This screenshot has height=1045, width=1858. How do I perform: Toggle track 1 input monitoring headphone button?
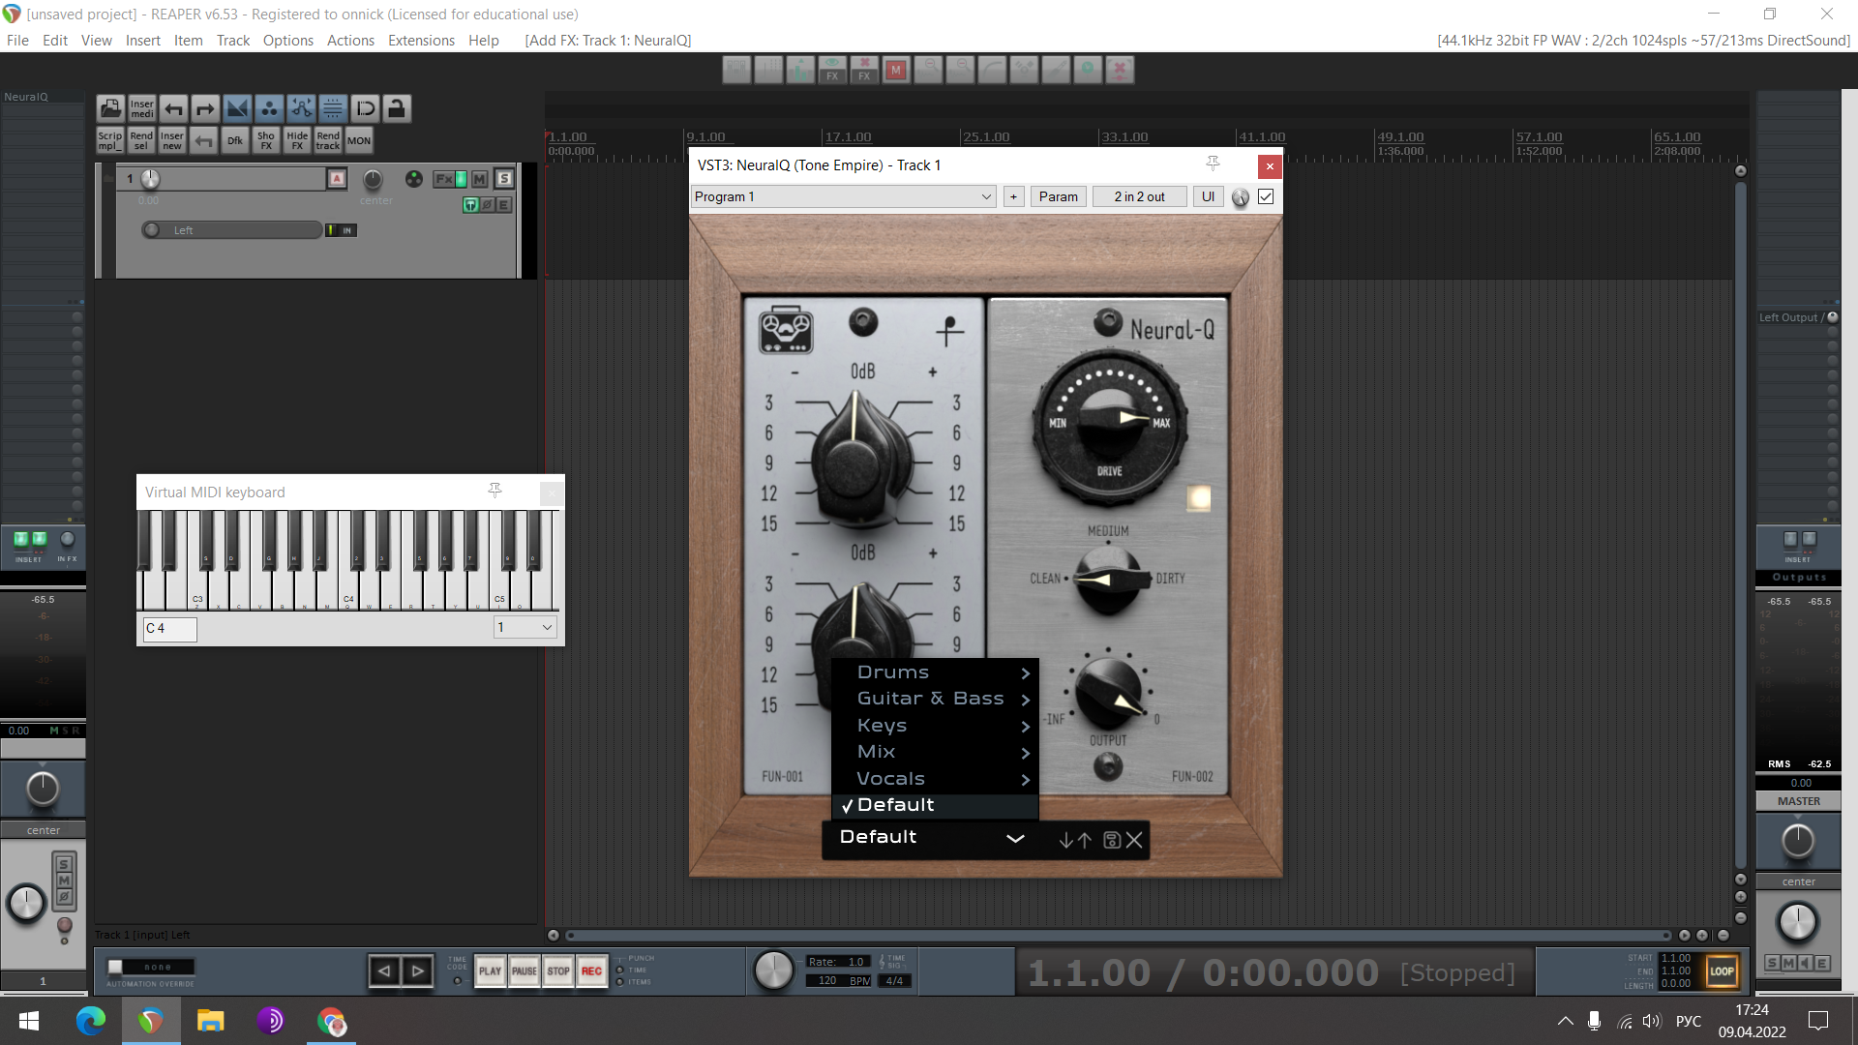[471, 205]
